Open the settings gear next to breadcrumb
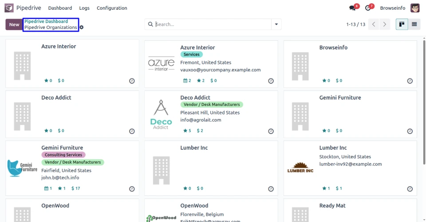 (82, 27)
